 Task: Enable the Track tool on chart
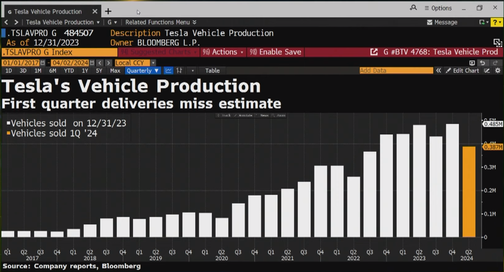click(x=224, y=115)
